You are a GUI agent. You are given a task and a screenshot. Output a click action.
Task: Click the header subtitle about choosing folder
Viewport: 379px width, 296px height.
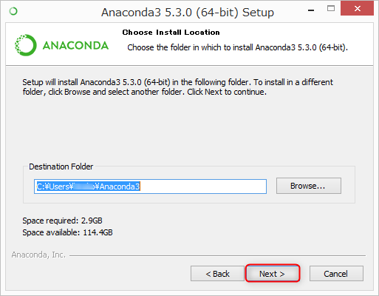pos(237,47)
